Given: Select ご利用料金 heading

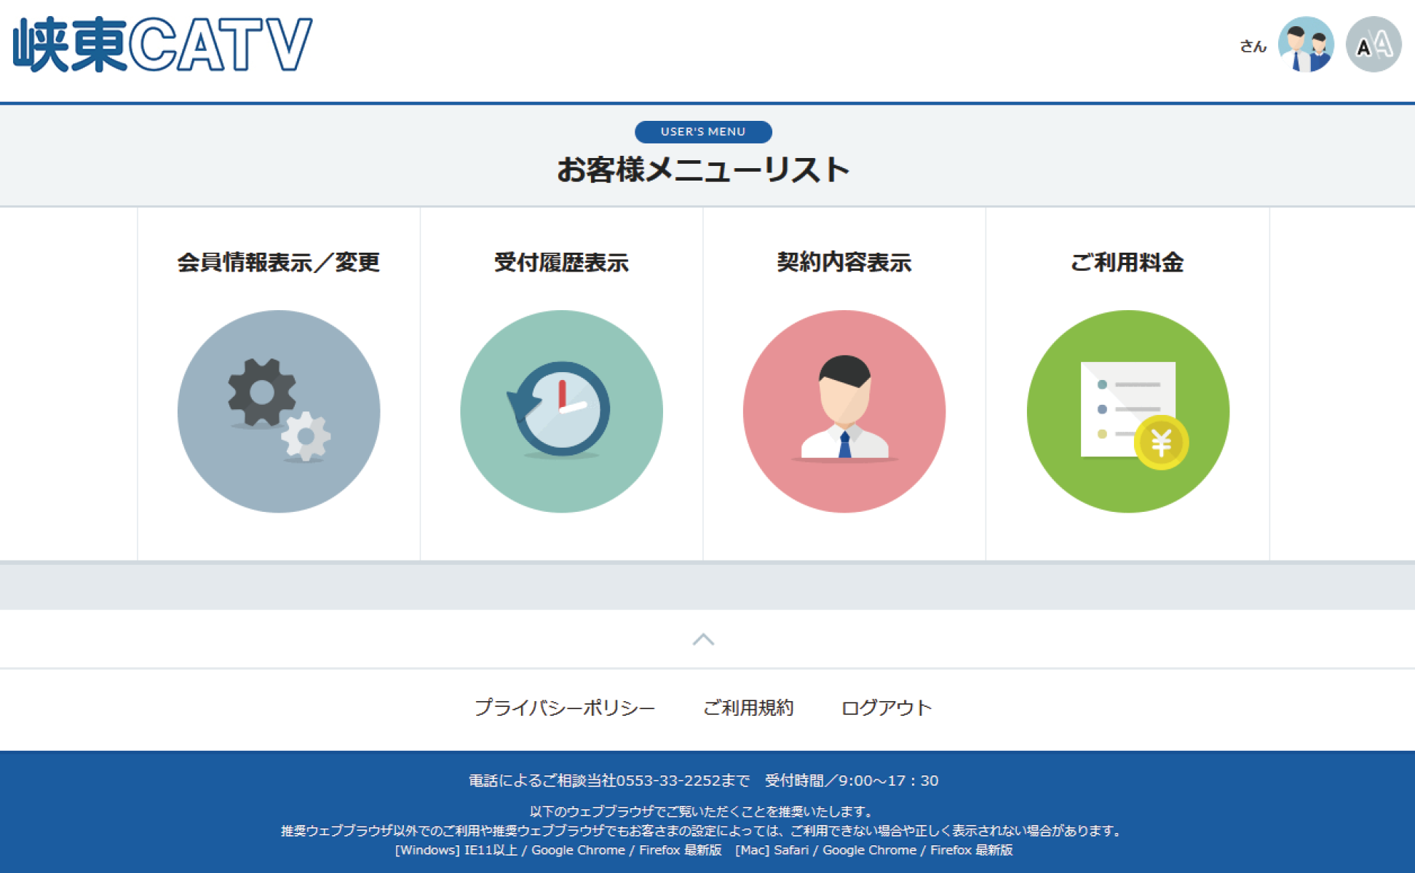Looking at the screenshot, I should click(x=1127, y=262).
